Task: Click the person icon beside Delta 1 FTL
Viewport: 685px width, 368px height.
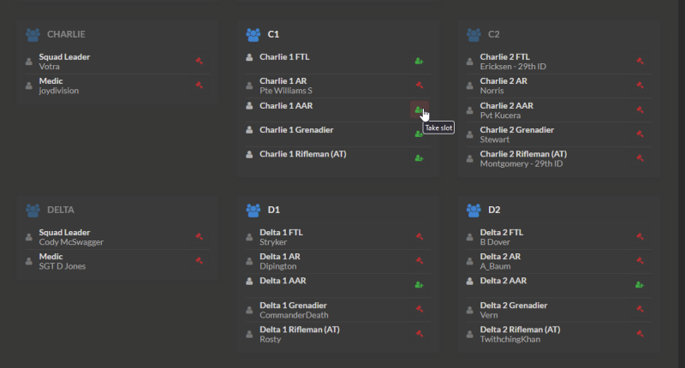Action: coord(249,237)
